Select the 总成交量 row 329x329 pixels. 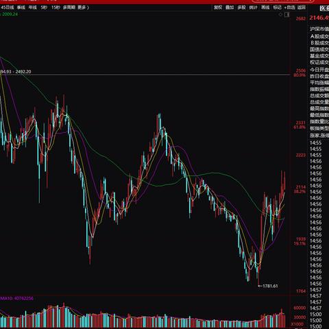coord(319,102)
